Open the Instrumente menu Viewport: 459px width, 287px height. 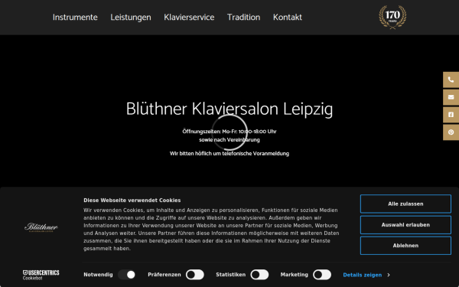[x=75, y=18]
